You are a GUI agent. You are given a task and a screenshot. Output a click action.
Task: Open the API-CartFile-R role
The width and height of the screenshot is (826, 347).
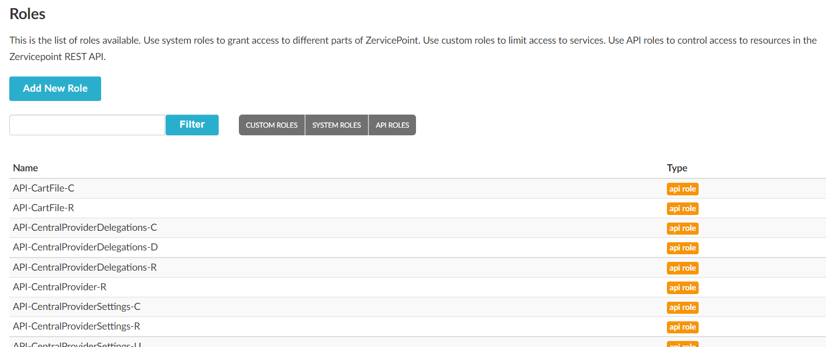click(x=44, y=208)
